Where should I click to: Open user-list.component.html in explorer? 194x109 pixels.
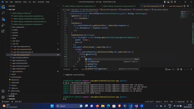click(22, 49)
